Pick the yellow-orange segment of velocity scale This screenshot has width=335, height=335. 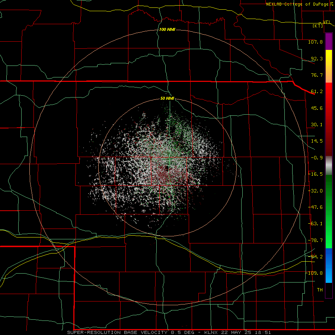coord(329,66)
